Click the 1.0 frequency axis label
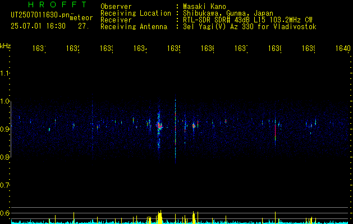 5,101
